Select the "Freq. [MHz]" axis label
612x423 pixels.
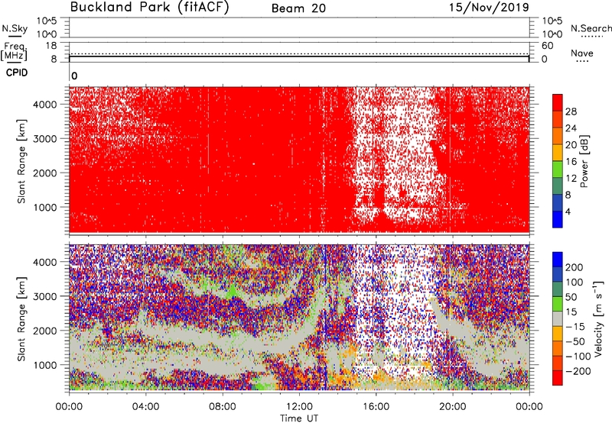click(14, 51)
